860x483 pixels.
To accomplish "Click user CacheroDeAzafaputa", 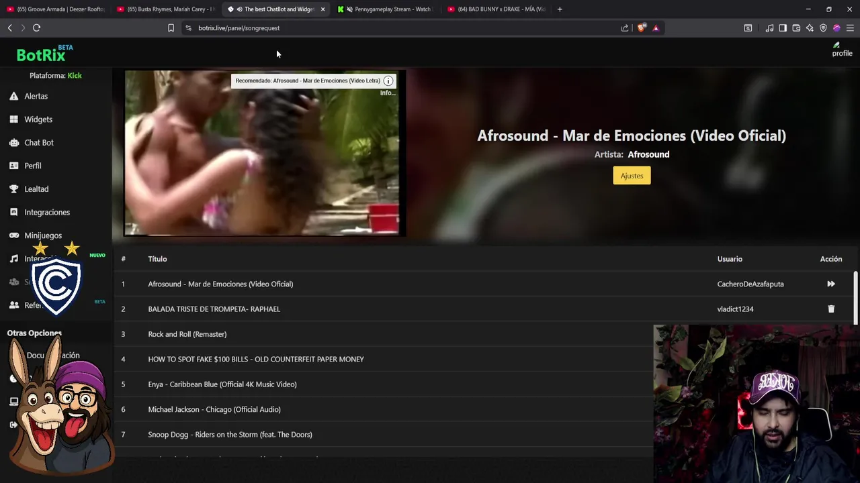I will tap(750, 284).
